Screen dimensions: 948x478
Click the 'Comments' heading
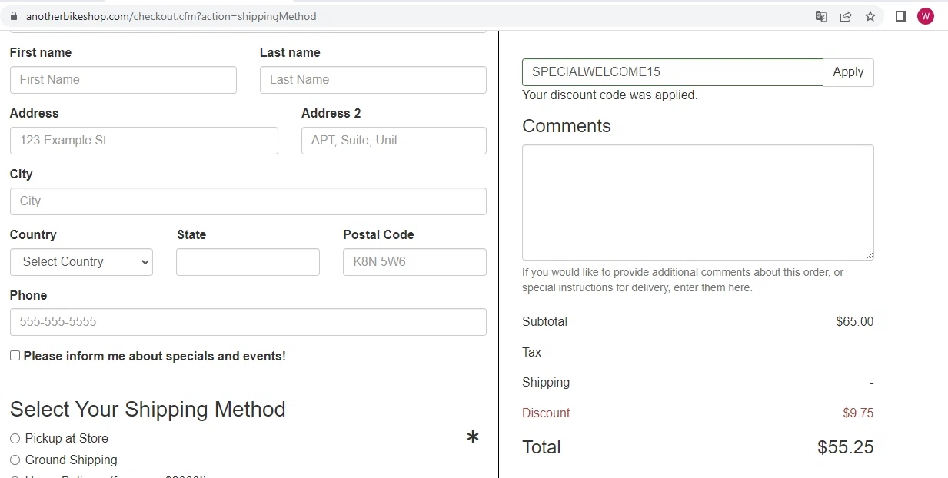pyautogui.click(x=567, y=126)
